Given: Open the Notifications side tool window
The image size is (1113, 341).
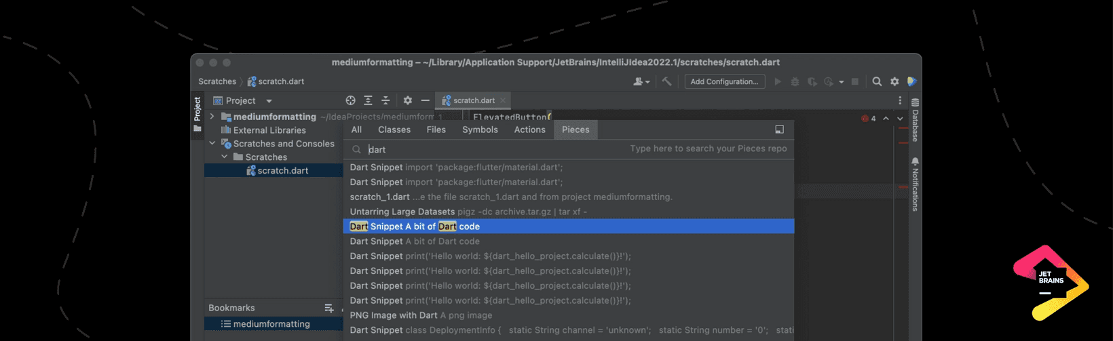Looking at the screenshot, I should click(x=915, y=184).
